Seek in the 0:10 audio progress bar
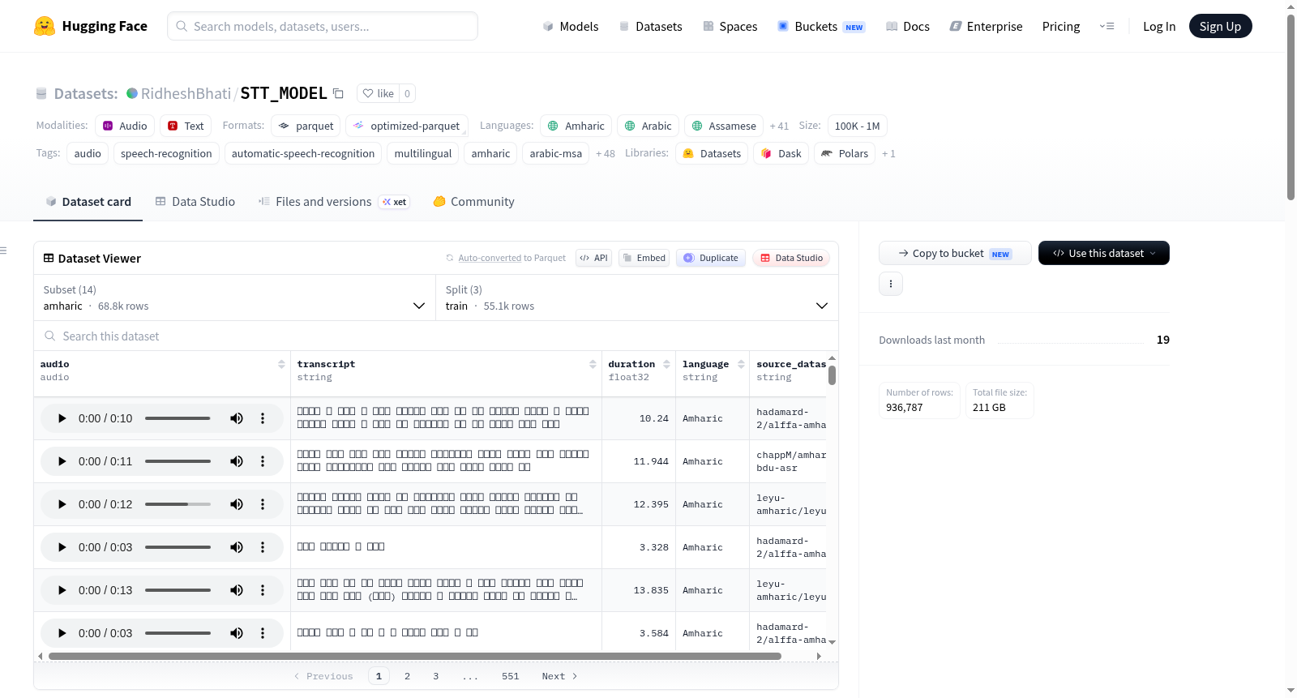The image size is (1297, 698). (178, 418)
